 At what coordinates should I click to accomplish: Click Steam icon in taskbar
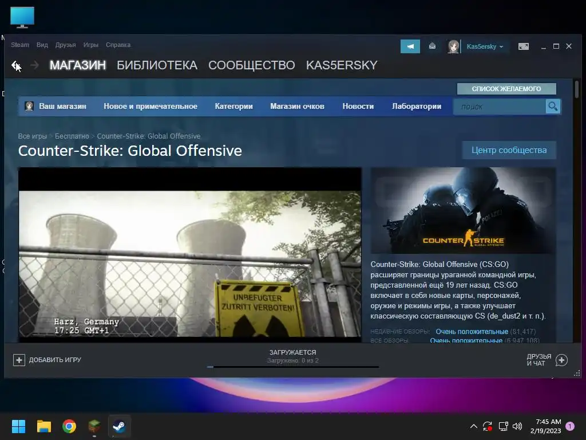click(x=120, y=426)
